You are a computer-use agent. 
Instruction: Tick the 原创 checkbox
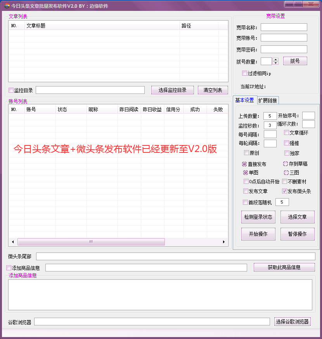[x=246, y=153]
